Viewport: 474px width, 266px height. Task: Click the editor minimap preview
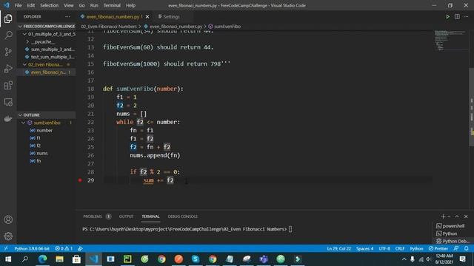(x=450, y=40)
